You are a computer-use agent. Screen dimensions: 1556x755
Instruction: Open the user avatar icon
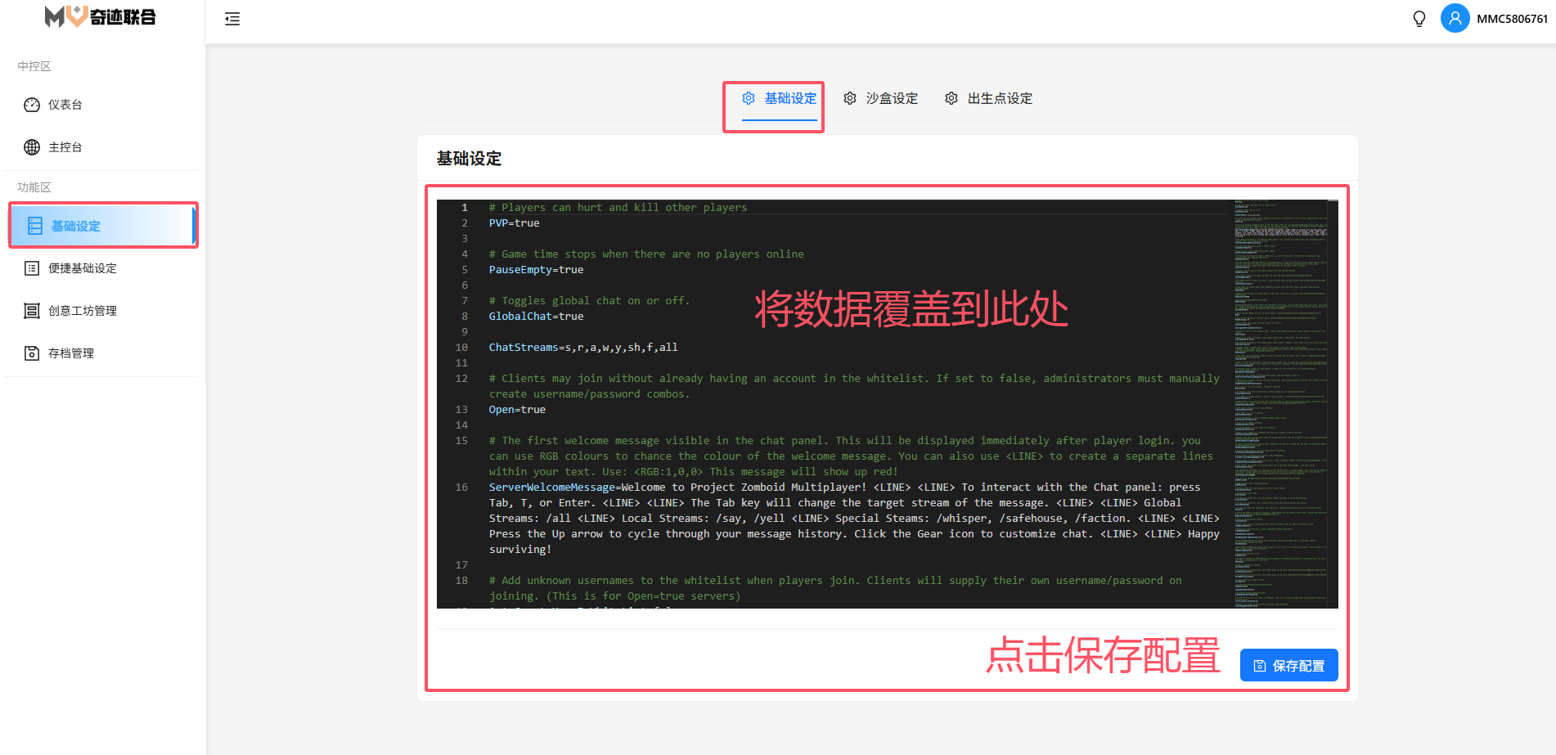[x=1455, y=18]
